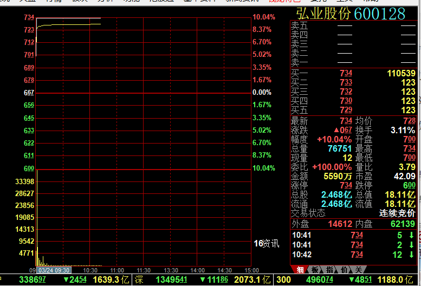Select the 买四 bid price 730
Screen dimensions: 421x286
click(x=346, y=101)
